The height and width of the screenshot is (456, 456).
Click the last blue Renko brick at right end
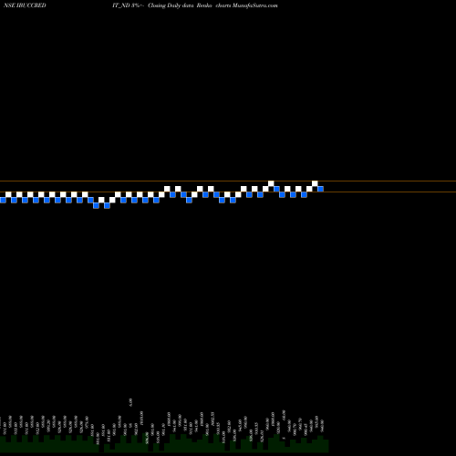320,189
